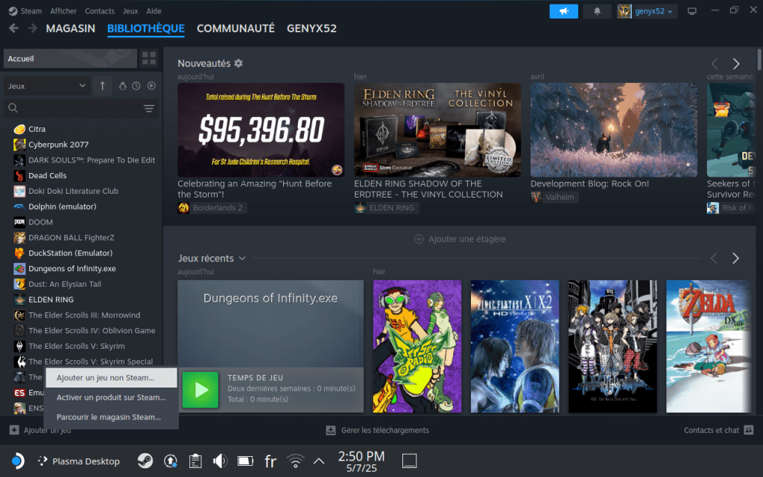
Task: Open advanced filter options in search bar
Action: pyautogui.click(x=149, y=109)
